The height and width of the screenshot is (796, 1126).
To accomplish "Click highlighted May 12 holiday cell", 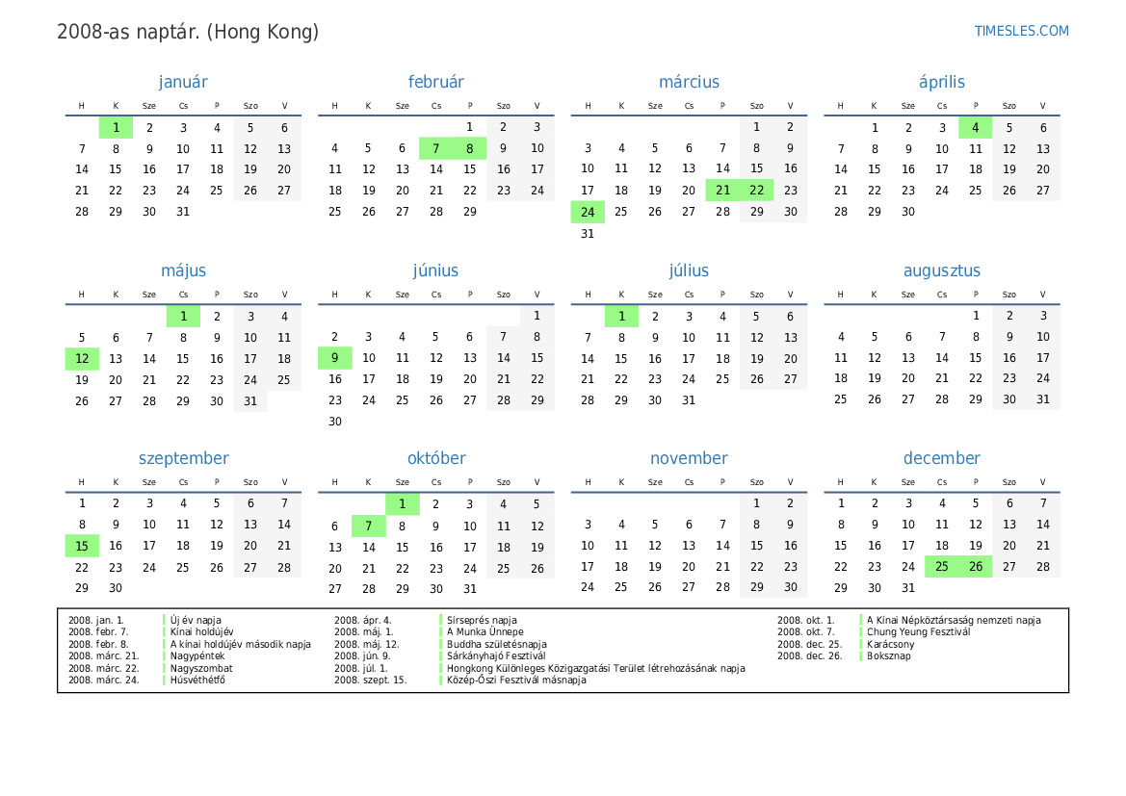I will point(82,359).
